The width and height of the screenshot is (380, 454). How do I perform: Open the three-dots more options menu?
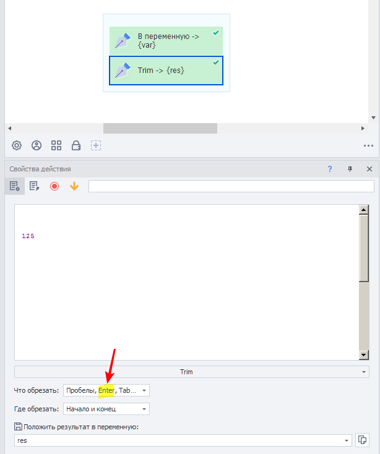[x=368, y=145]
